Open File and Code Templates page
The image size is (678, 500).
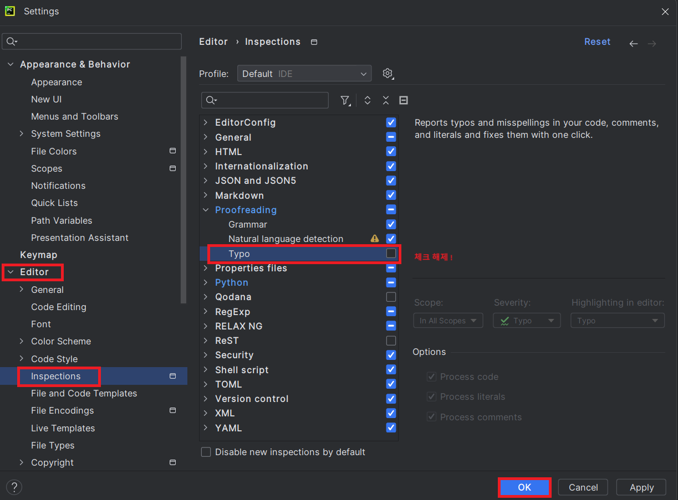(84, 393)
